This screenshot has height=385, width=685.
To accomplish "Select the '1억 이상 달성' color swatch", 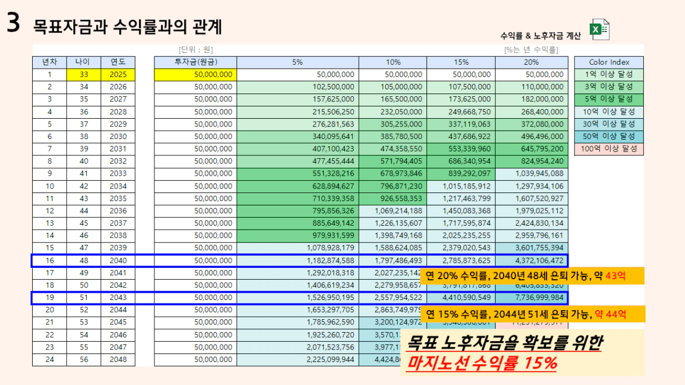I will [608, 74].
